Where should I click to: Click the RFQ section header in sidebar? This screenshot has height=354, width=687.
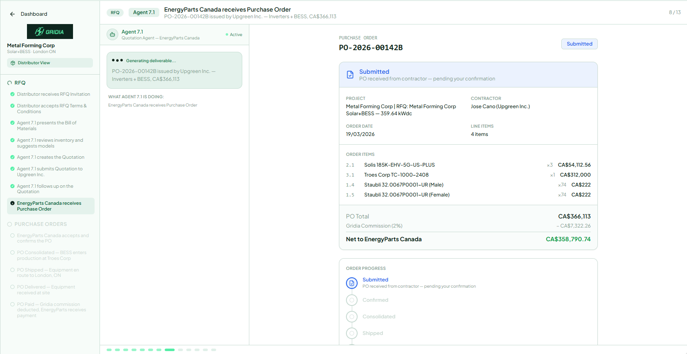tap(20, 83)
